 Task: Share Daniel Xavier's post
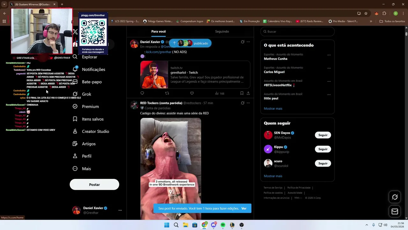tap(248, 93)
